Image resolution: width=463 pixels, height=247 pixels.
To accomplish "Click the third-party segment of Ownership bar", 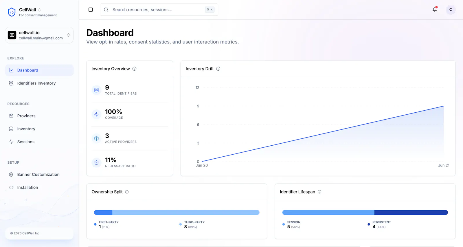I will pos(186,213).
